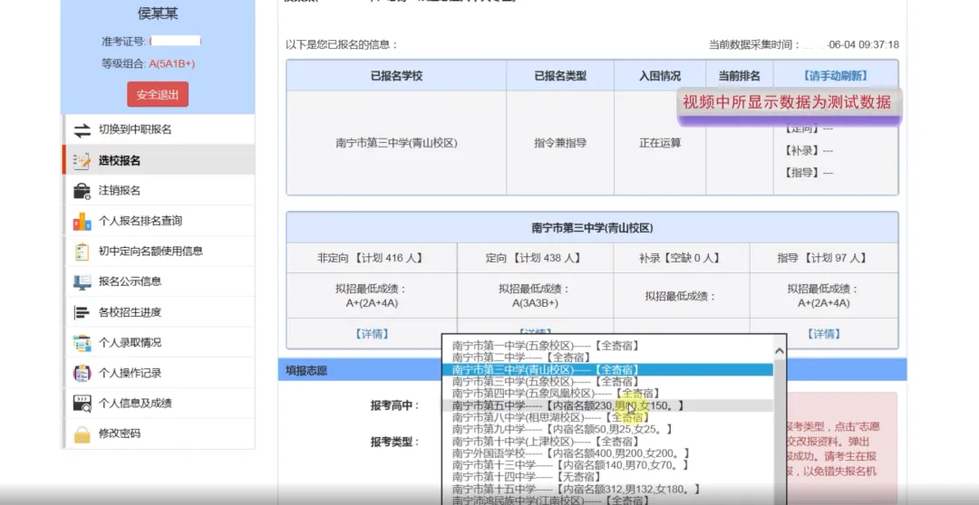Click the 个人报名排名查询 bar chart icon

[x=82, y=222]
